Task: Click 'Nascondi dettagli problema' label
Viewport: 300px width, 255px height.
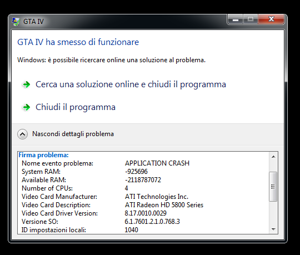Action: 73,134
